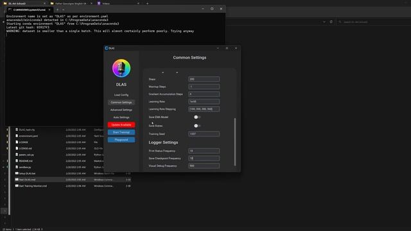The height and width of the screenshot is (231, 411).
Task: Click the DLAS settings vertical scrollbar
Action: click(x=235, y=142)
